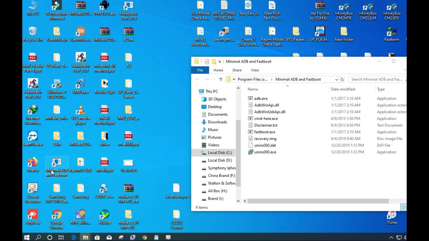The height and width of the screenshot is (241, 429).
Task: Launch Microsoft Edge from the taskbar
Action: (x=74, y=237)
